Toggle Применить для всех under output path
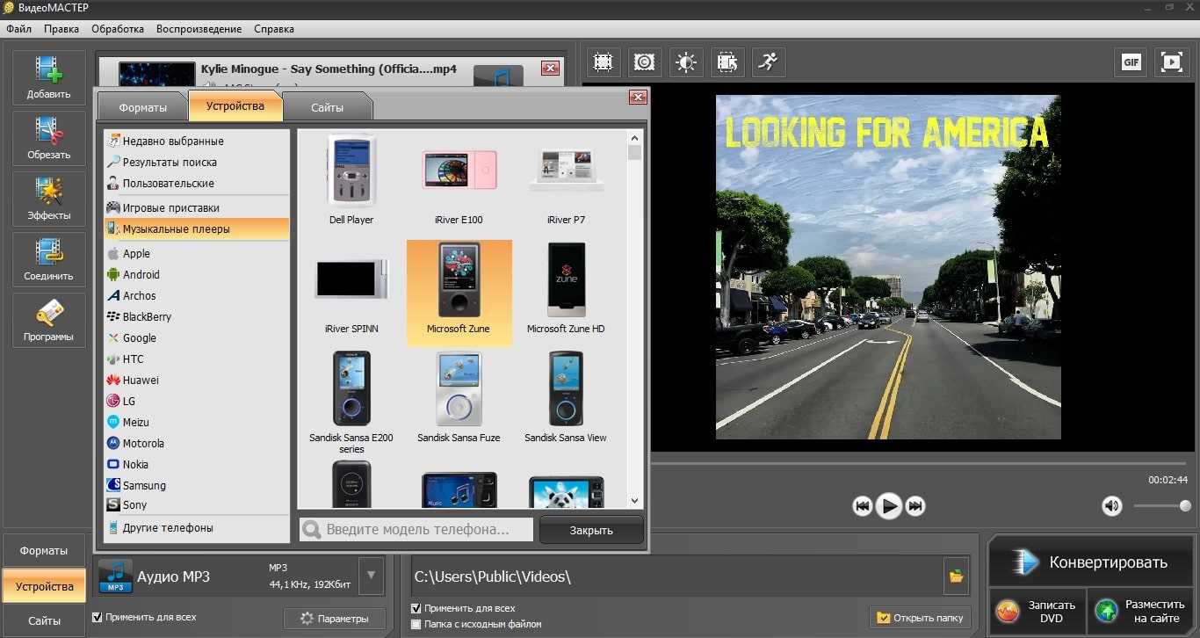 point(416,608)
